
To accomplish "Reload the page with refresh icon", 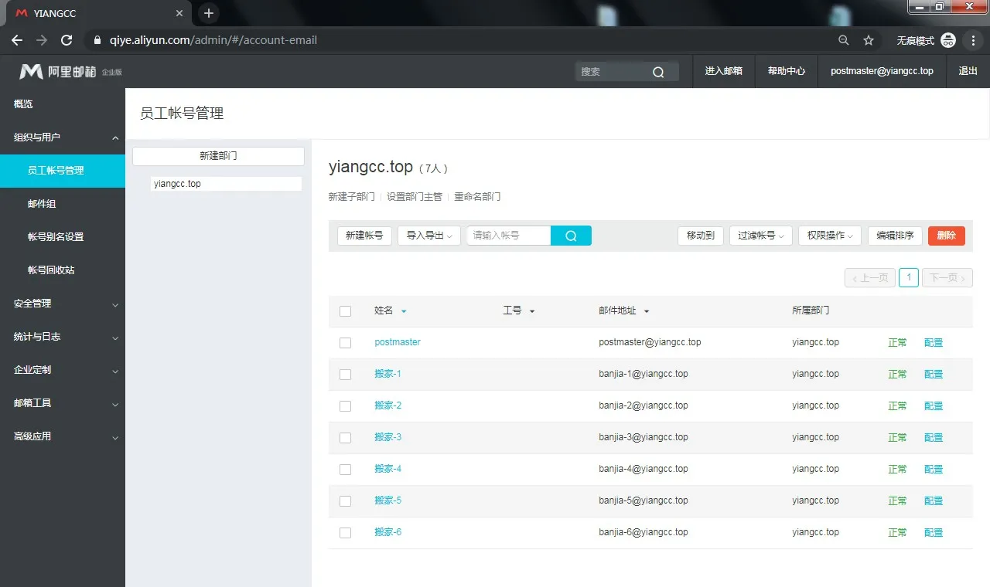I will (x=67, y=40).
